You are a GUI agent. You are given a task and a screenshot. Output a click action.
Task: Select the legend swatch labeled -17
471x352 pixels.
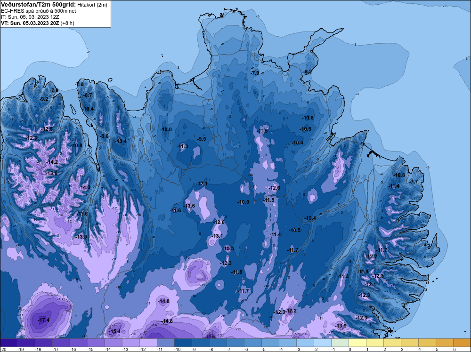click(x=61, y=343)
